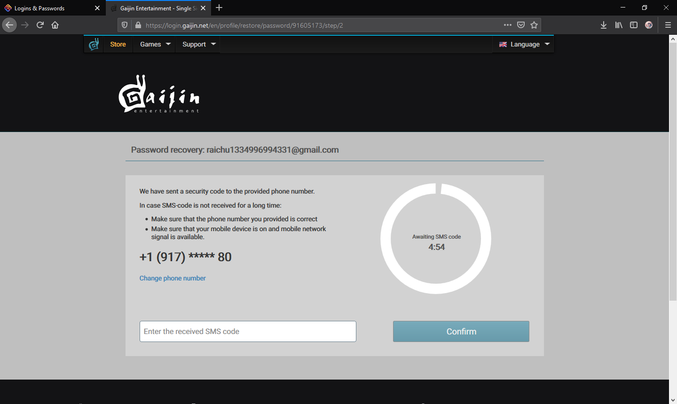Expand the Support dropdown menu
Image resolution: width=677 pixels, height=404 pixels.
click(199, 44)
